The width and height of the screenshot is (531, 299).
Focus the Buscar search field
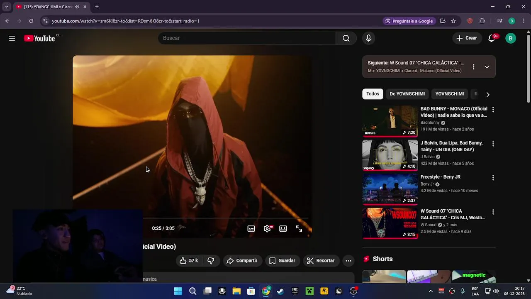247,38
